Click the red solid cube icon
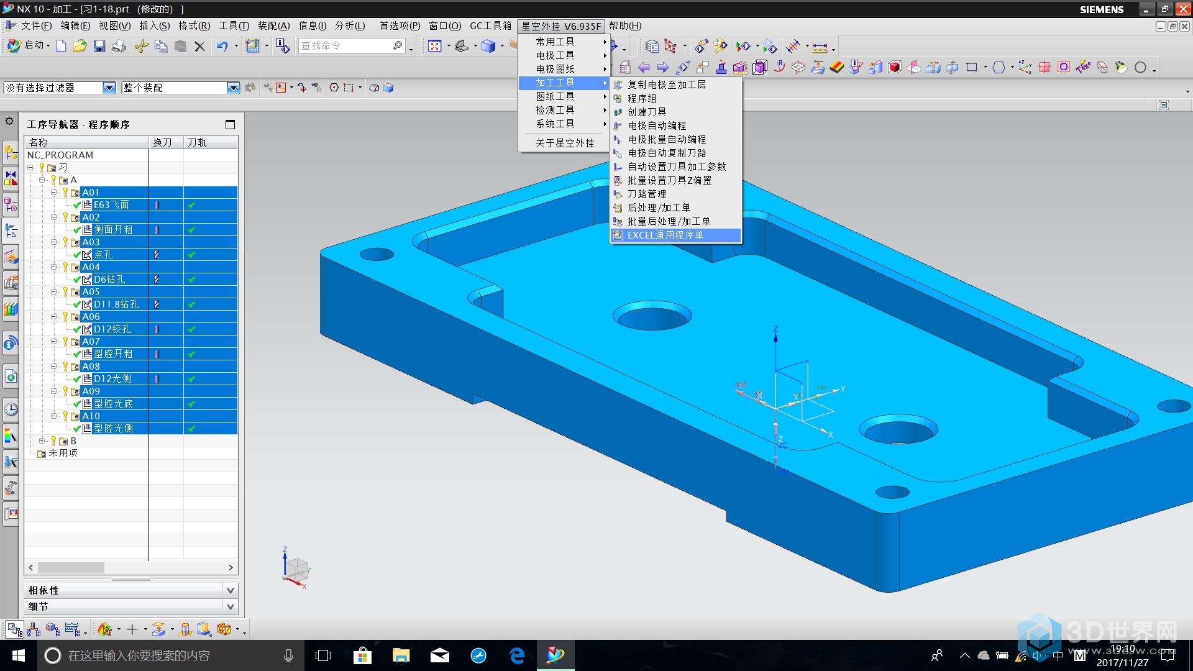 coord(895,67)
